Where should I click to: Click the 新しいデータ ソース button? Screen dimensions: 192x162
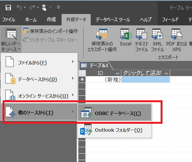click(x=11, y=40)
